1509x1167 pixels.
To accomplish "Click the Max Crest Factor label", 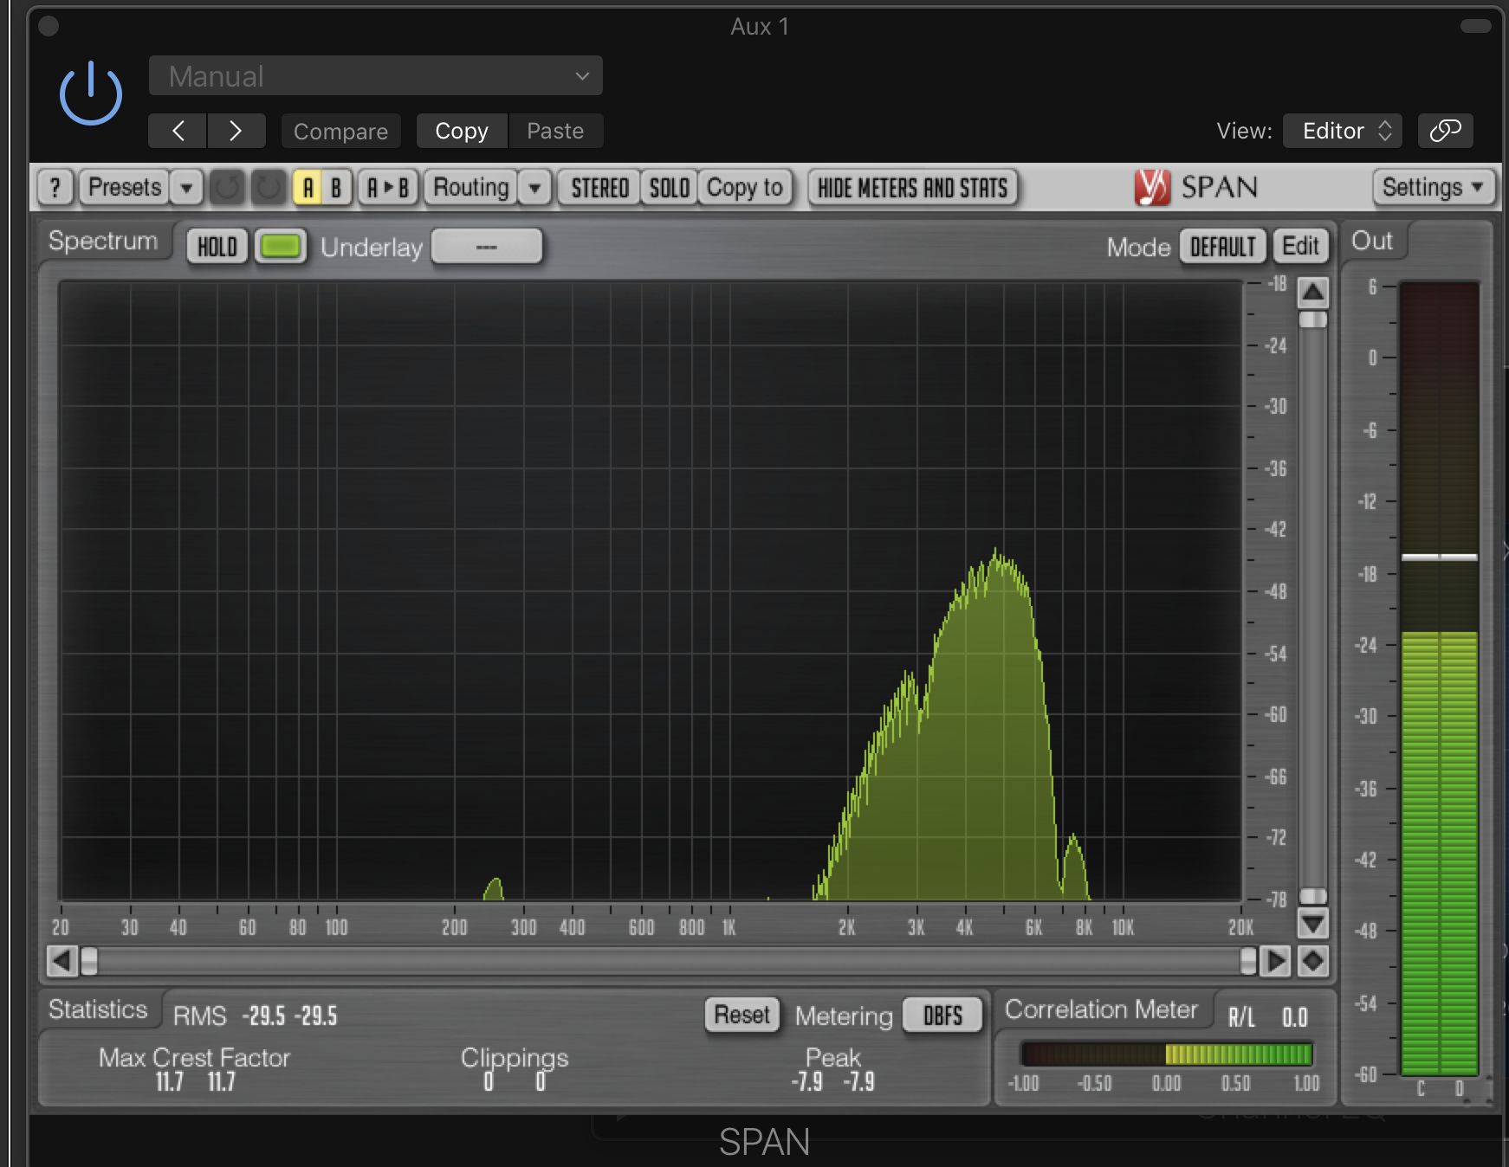I will click(x=194, y=1057).
